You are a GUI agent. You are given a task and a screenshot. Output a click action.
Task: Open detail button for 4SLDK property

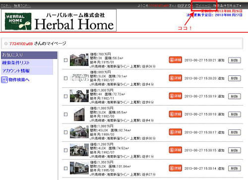tap(176, 132)
